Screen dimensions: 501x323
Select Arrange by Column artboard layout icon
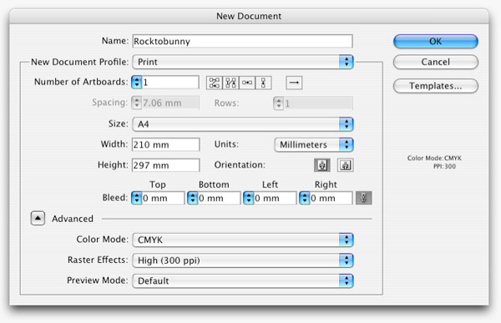[x=263, y=83]
